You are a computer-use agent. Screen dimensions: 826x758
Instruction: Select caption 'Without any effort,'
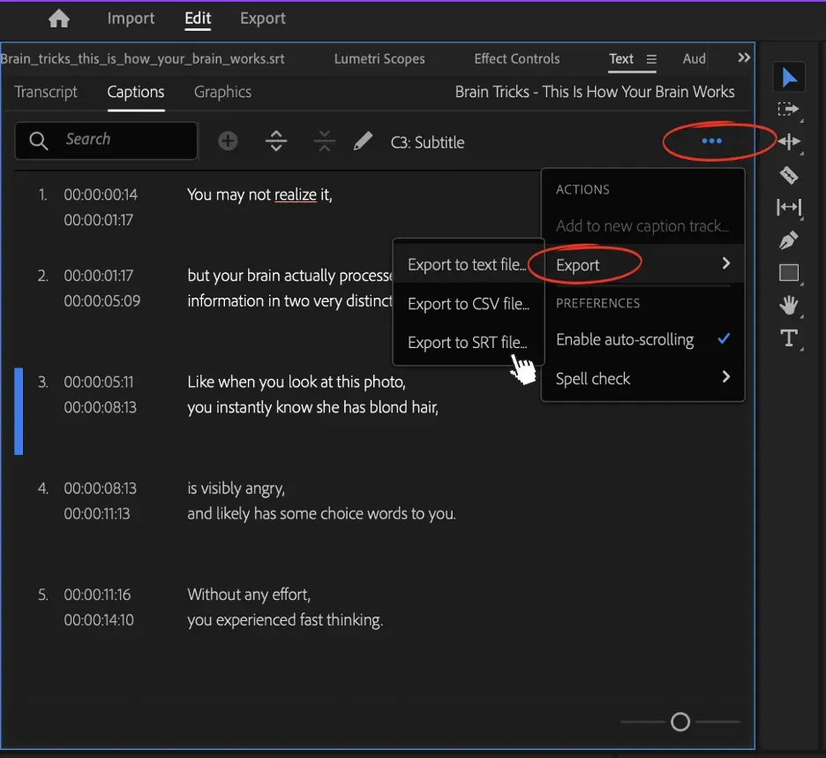pyautogui.click(x=249, y=595)
